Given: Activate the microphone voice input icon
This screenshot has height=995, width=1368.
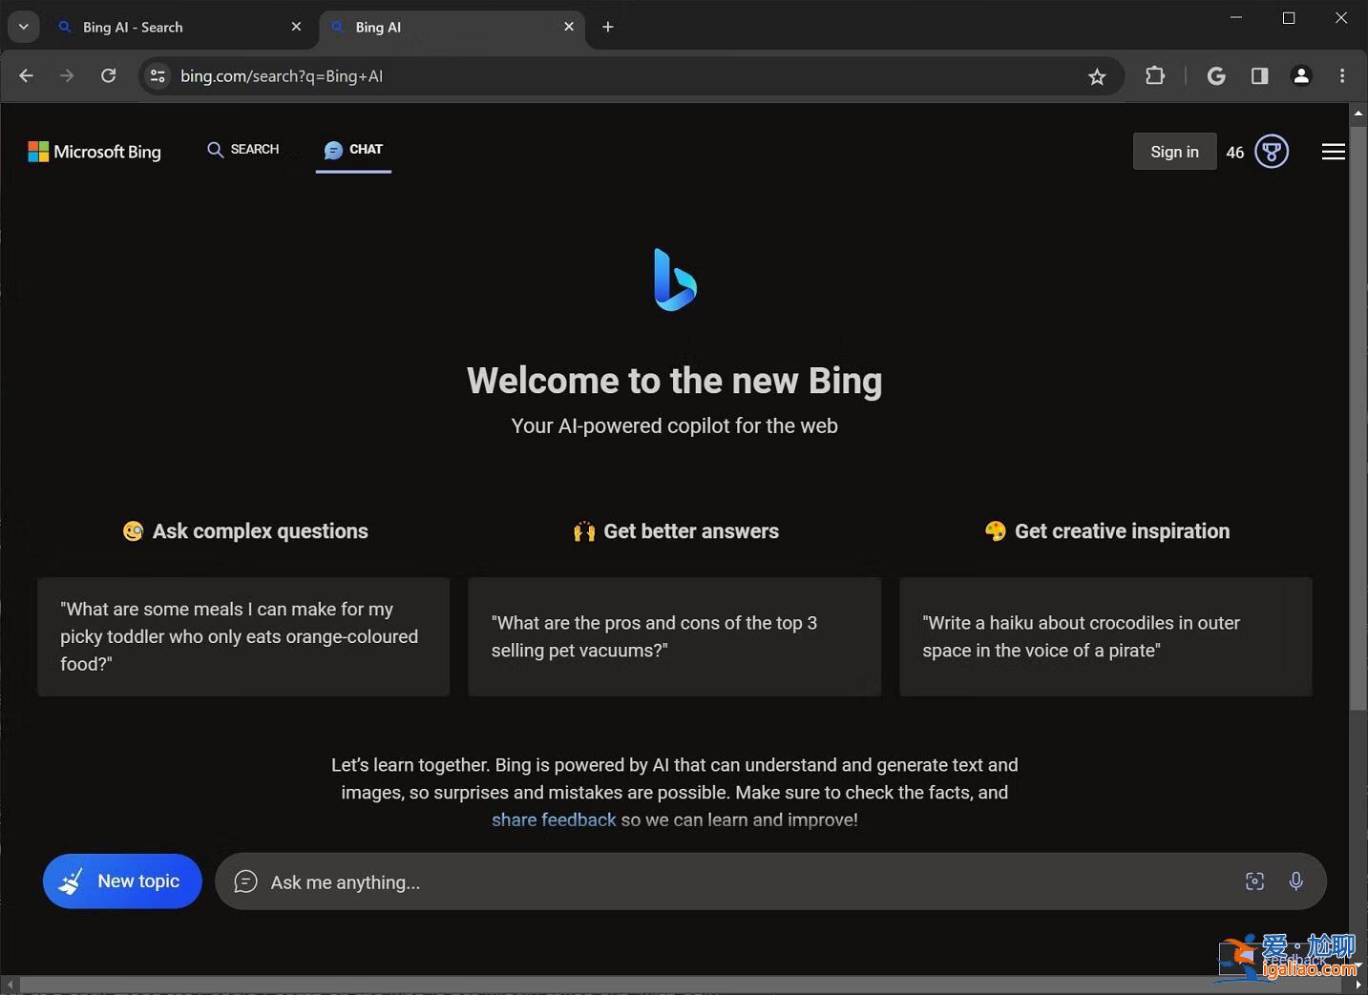Looking at the screenshot, I should [x=1295, y=881].
